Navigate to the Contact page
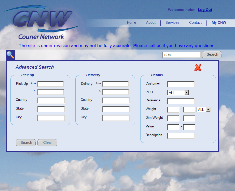 coord(195,23)
